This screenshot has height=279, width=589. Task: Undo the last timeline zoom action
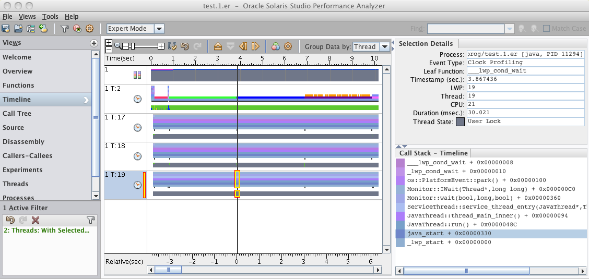pos(184,46)
